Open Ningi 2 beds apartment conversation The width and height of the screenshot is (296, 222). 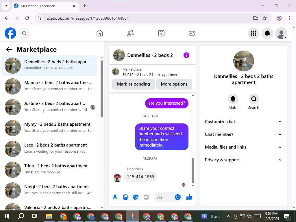pyautogui.click(x=50, y=190)
